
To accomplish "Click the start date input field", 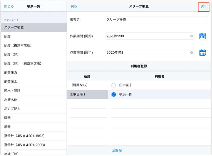I will [x=147, y=36].
